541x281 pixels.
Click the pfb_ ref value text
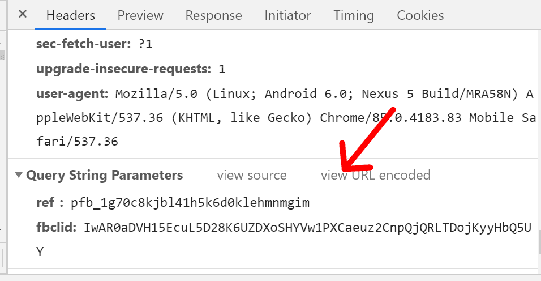coord(190,202)
